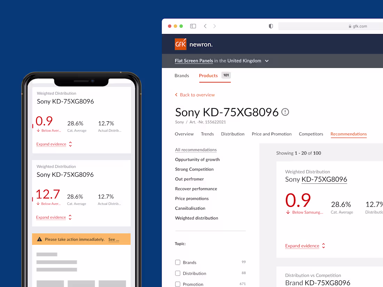Click the Below Samsung... indicator on desktop card
The width and height of the screenshot is (383, 287).
point(304,212)
